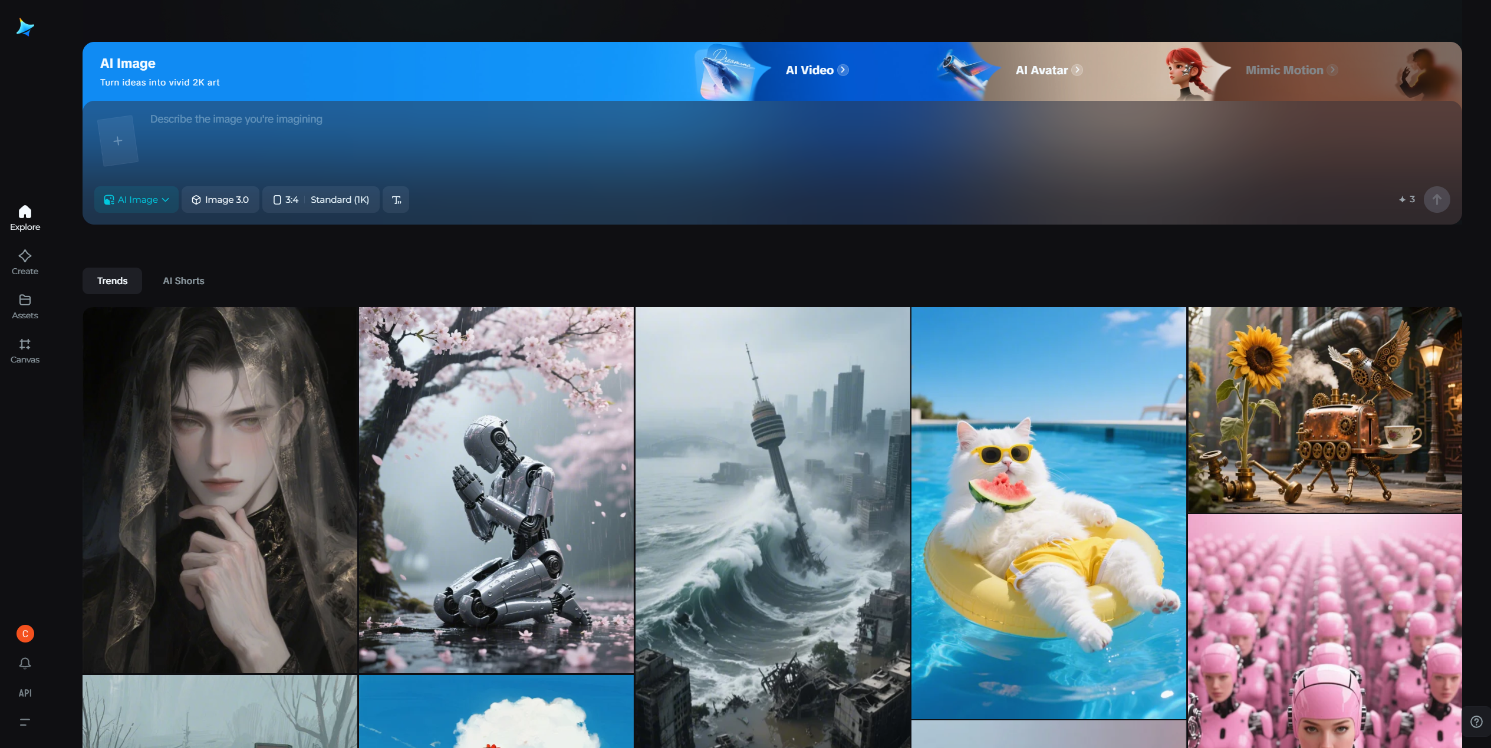Open the 3:4 Standard (1K) ratio selector
Screen dimensions: 1491x748
[x=321, y=200]
